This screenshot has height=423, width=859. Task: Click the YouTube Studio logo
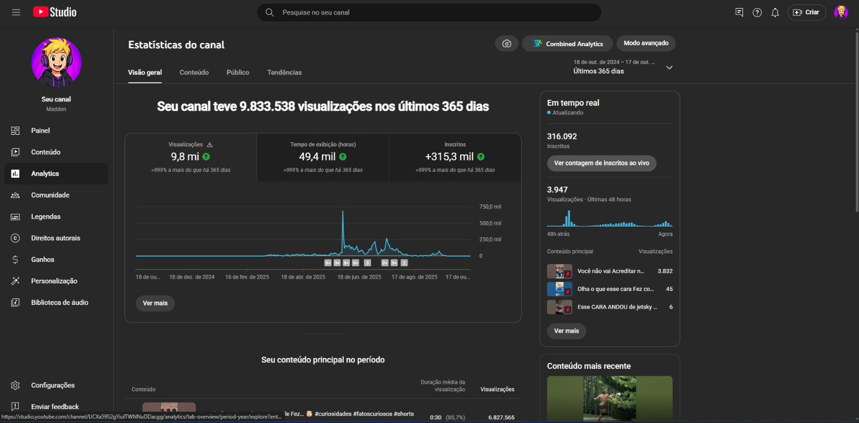(x=55, y=12)
